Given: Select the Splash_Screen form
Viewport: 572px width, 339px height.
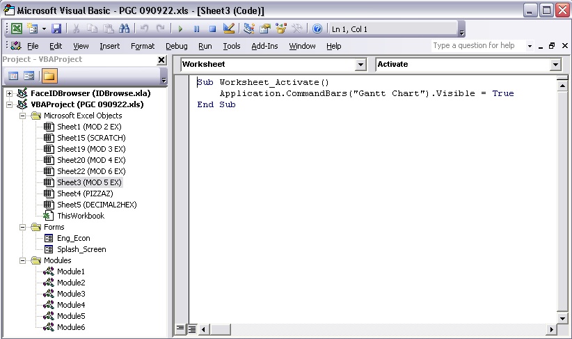Looking at the screenshot, I should (81, 249).
